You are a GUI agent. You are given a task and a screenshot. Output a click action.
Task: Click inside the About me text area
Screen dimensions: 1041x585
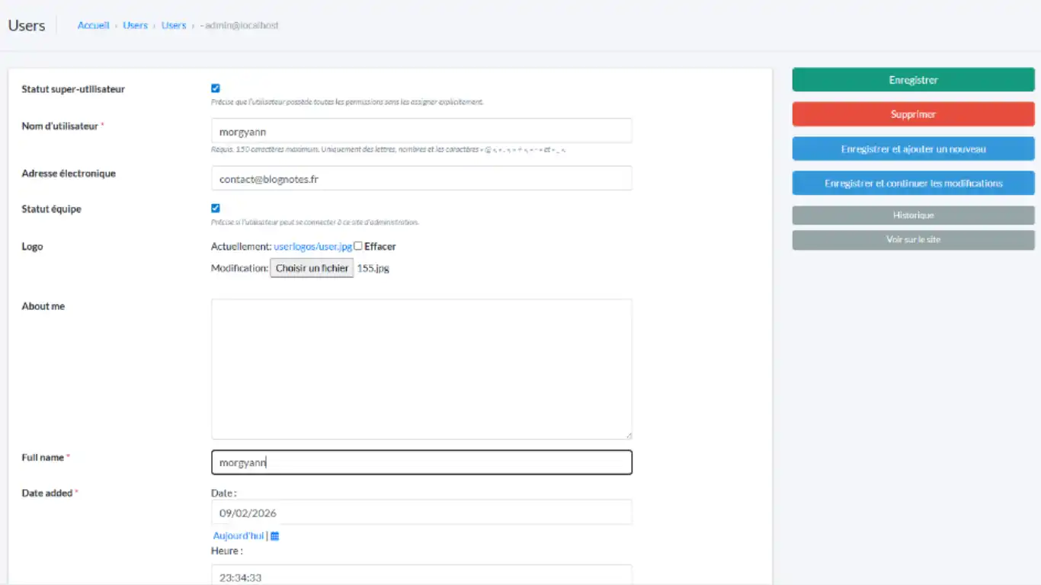[421, 369]
